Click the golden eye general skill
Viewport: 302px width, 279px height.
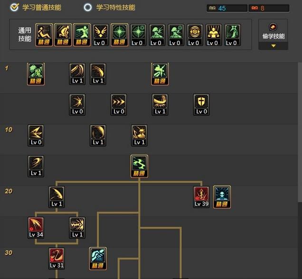[195, 35]
